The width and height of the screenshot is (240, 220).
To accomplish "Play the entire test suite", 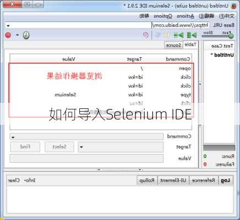I will click(x=192, y=35).
